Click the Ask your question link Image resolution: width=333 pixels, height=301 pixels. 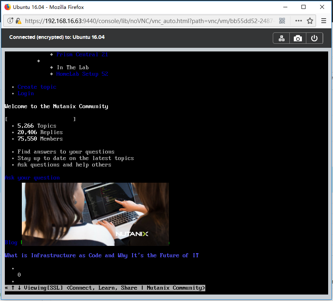(x=32, y=178)
